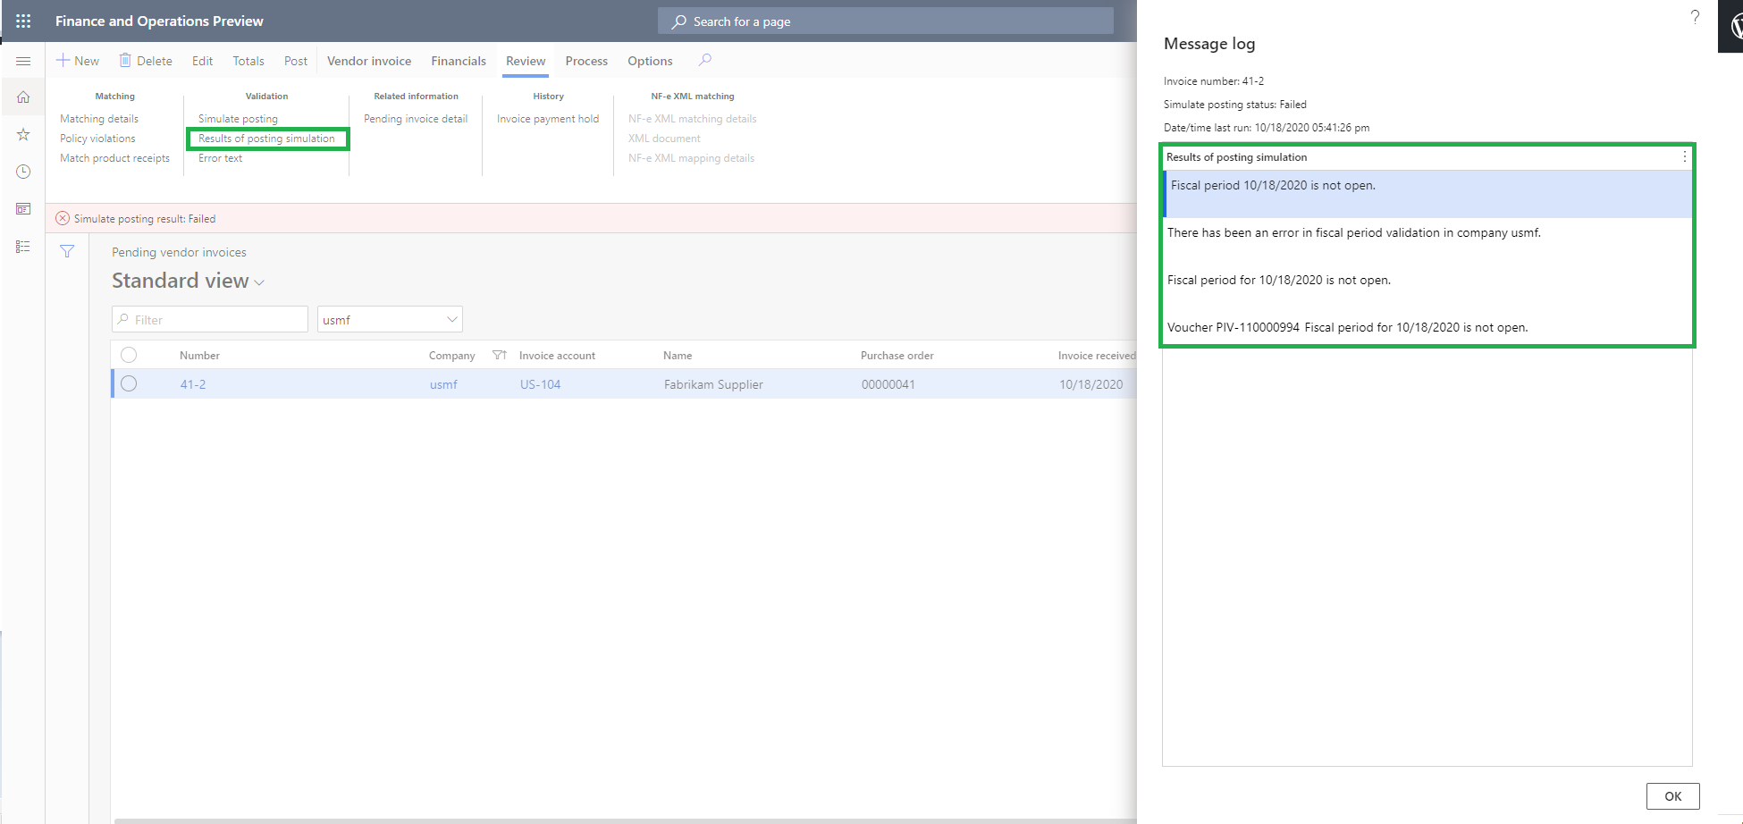Open Recent clock icon in sidebar
The height and width of the screenshot is (824, 1743).
(23, 172)
